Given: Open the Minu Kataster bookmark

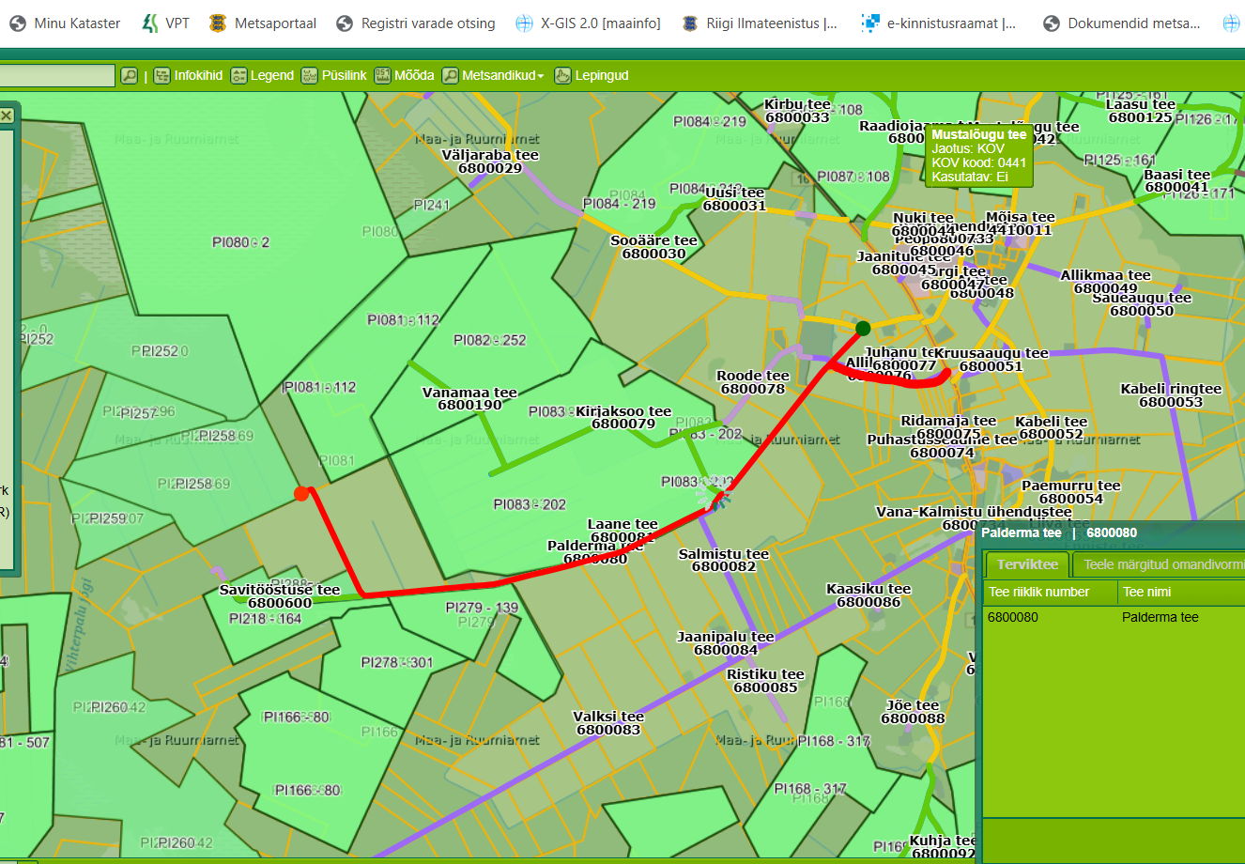Looking at the screenshot, I should (65, 23).
